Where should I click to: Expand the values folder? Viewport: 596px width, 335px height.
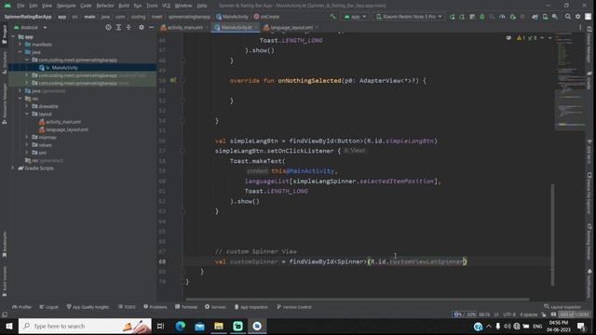[x=27, y=145]
